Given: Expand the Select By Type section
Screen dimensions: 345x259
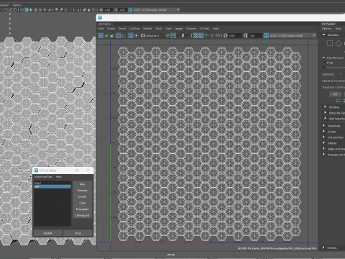Looking at the screenshot, I should click(x=325, y=112).
